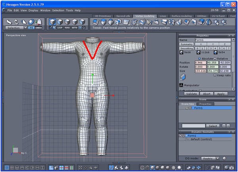
Task: Click the LOOP selection icon
Action: (x=60, y=28)
